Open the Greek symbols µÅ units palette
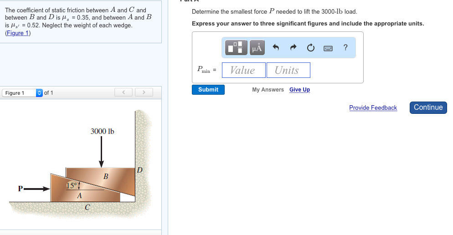The height and width of the screenshot is (235, 453). [x=257, y=47]
